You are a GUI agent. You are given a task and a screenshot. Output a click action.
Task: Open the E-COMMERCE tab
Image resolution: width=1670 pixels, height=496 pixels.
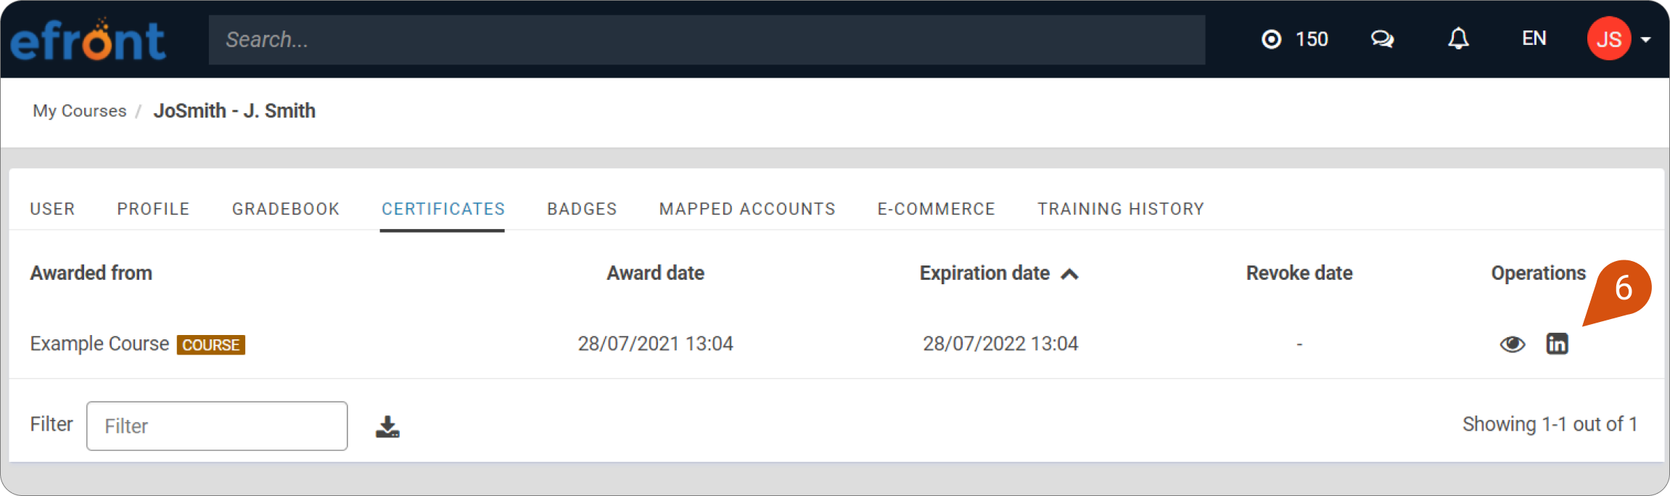click(936, 209)
